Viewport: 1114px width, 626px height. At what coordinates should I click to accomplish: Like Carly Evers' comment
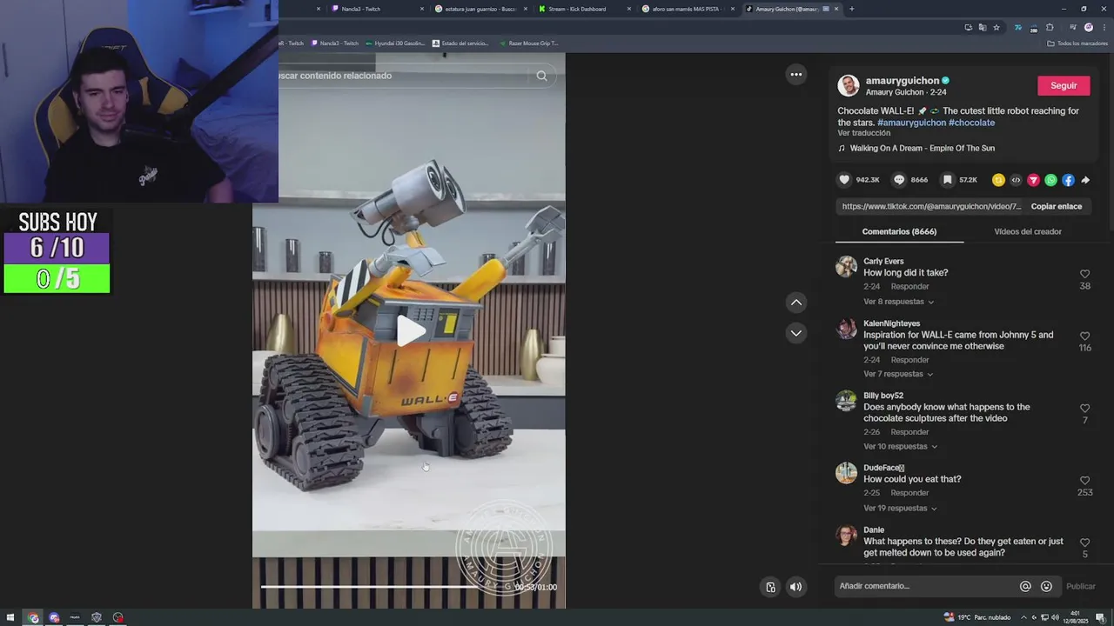tap(1084, 274)
